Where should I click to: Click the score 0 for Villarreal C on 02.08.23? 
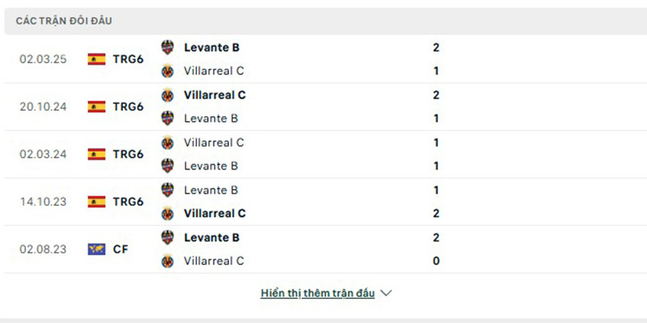[436, 261]
